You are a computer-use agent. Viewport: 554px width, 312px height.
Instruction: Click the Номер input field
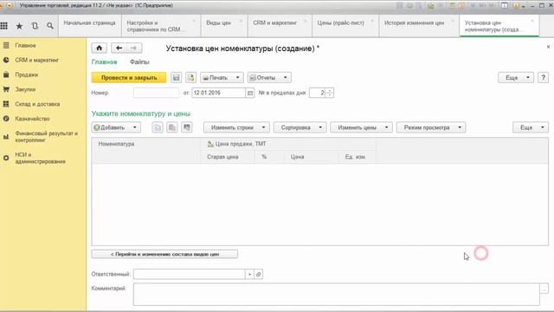(156, 93)
